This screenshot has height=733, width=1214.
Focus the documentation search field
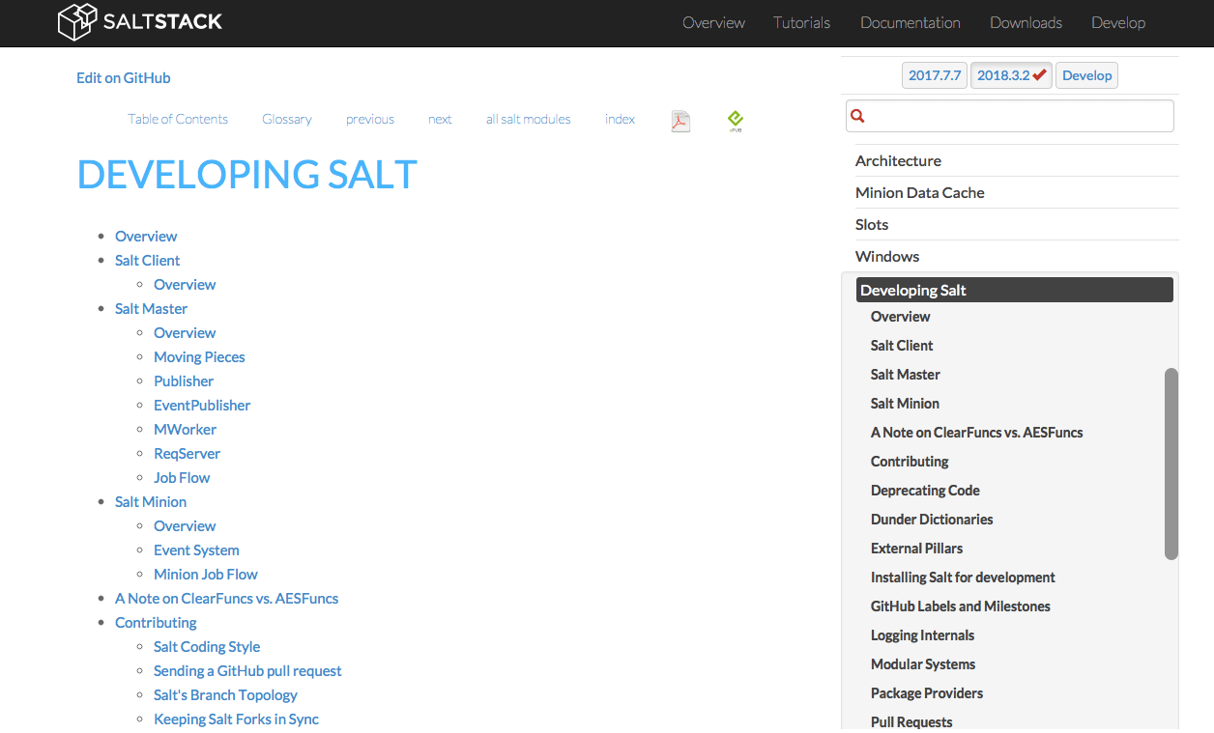pyautogui.click(x=1010, y=116)
